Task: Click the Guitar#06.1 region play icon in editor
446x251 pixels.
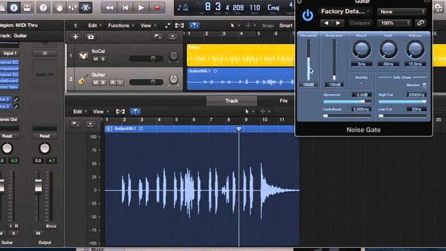Action: tap(109, 129)
